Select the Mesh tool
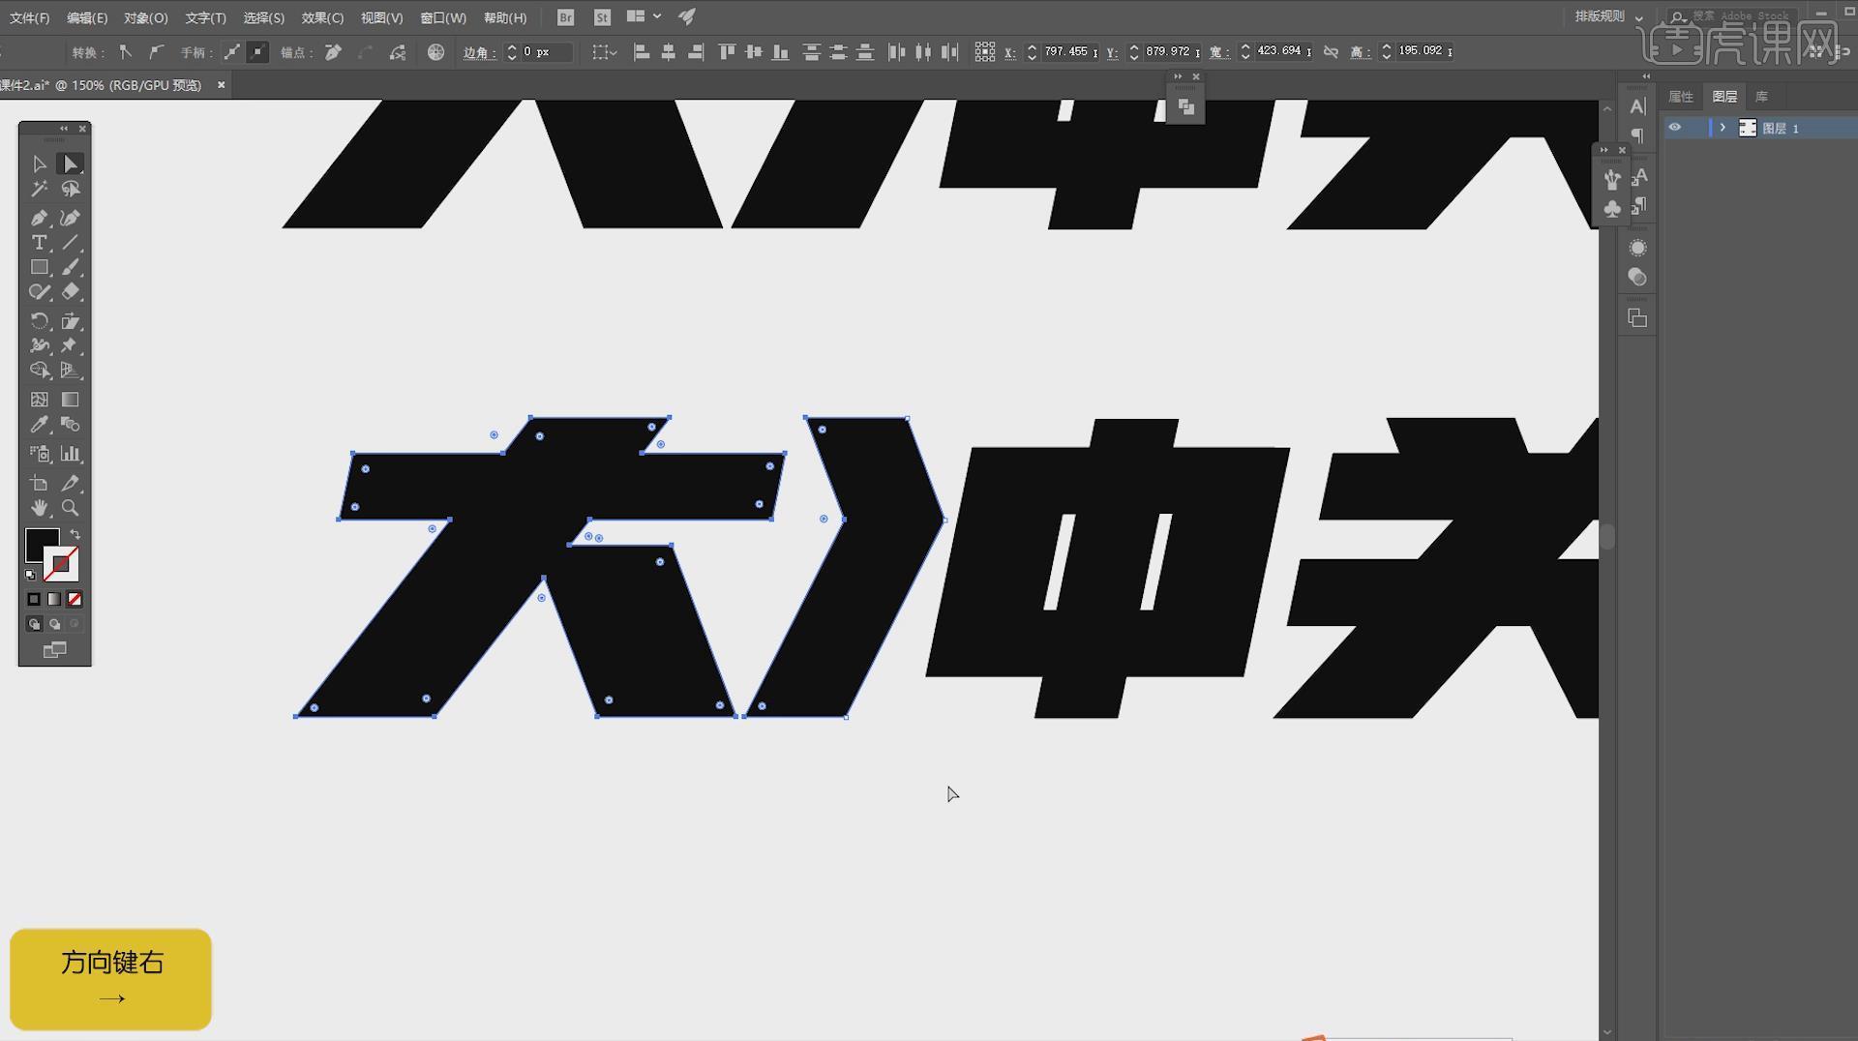Viewport: 1858px width, 1041px height. pos(40,400)
